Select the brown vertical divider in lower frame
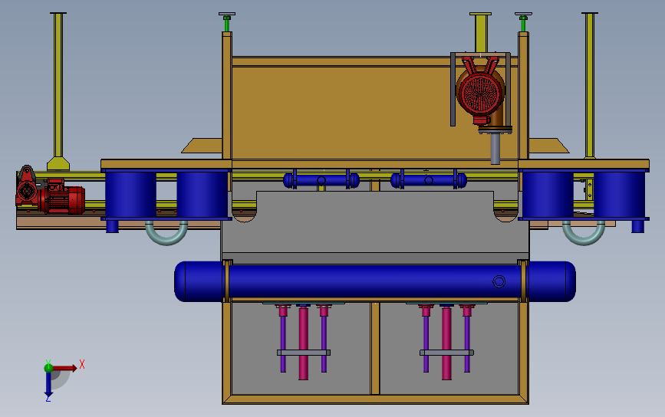This screenshot has height=417, width=665. [x=375, y=348]
